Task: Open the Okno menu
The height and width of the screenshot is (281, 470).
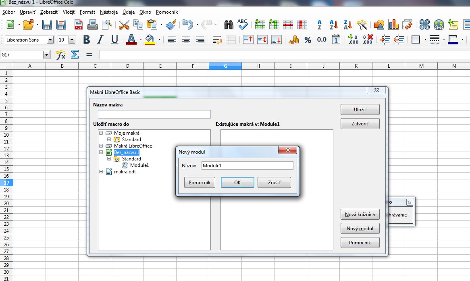Action: coord(146,12)
